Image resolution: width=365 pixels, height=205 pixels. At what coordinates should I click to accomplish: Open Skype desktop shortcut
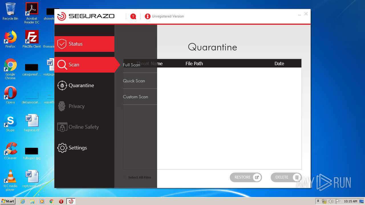(x=10, y=123)
